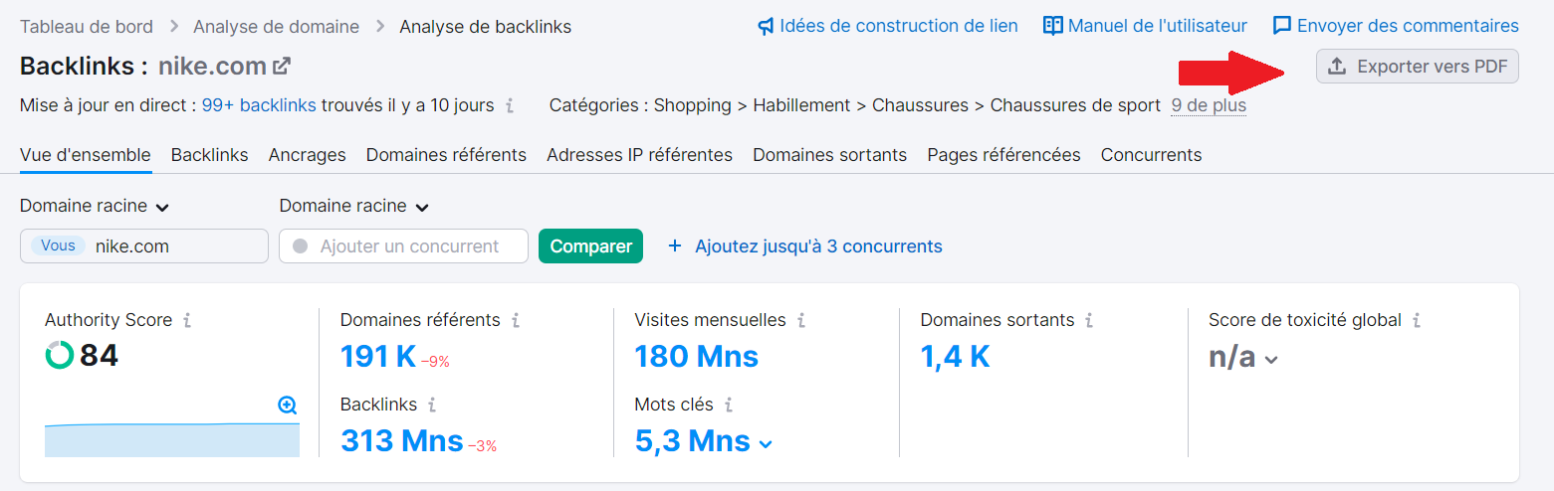This screenshot has width=1554, height=491.
Task: Click the nike.com domain input field
Action: pyautogui.click(x=144, y=246)
